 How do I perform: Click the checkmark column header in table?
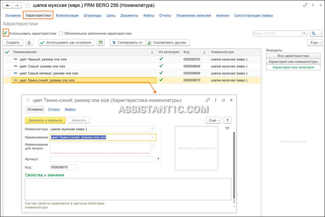(x=7, y=52)
